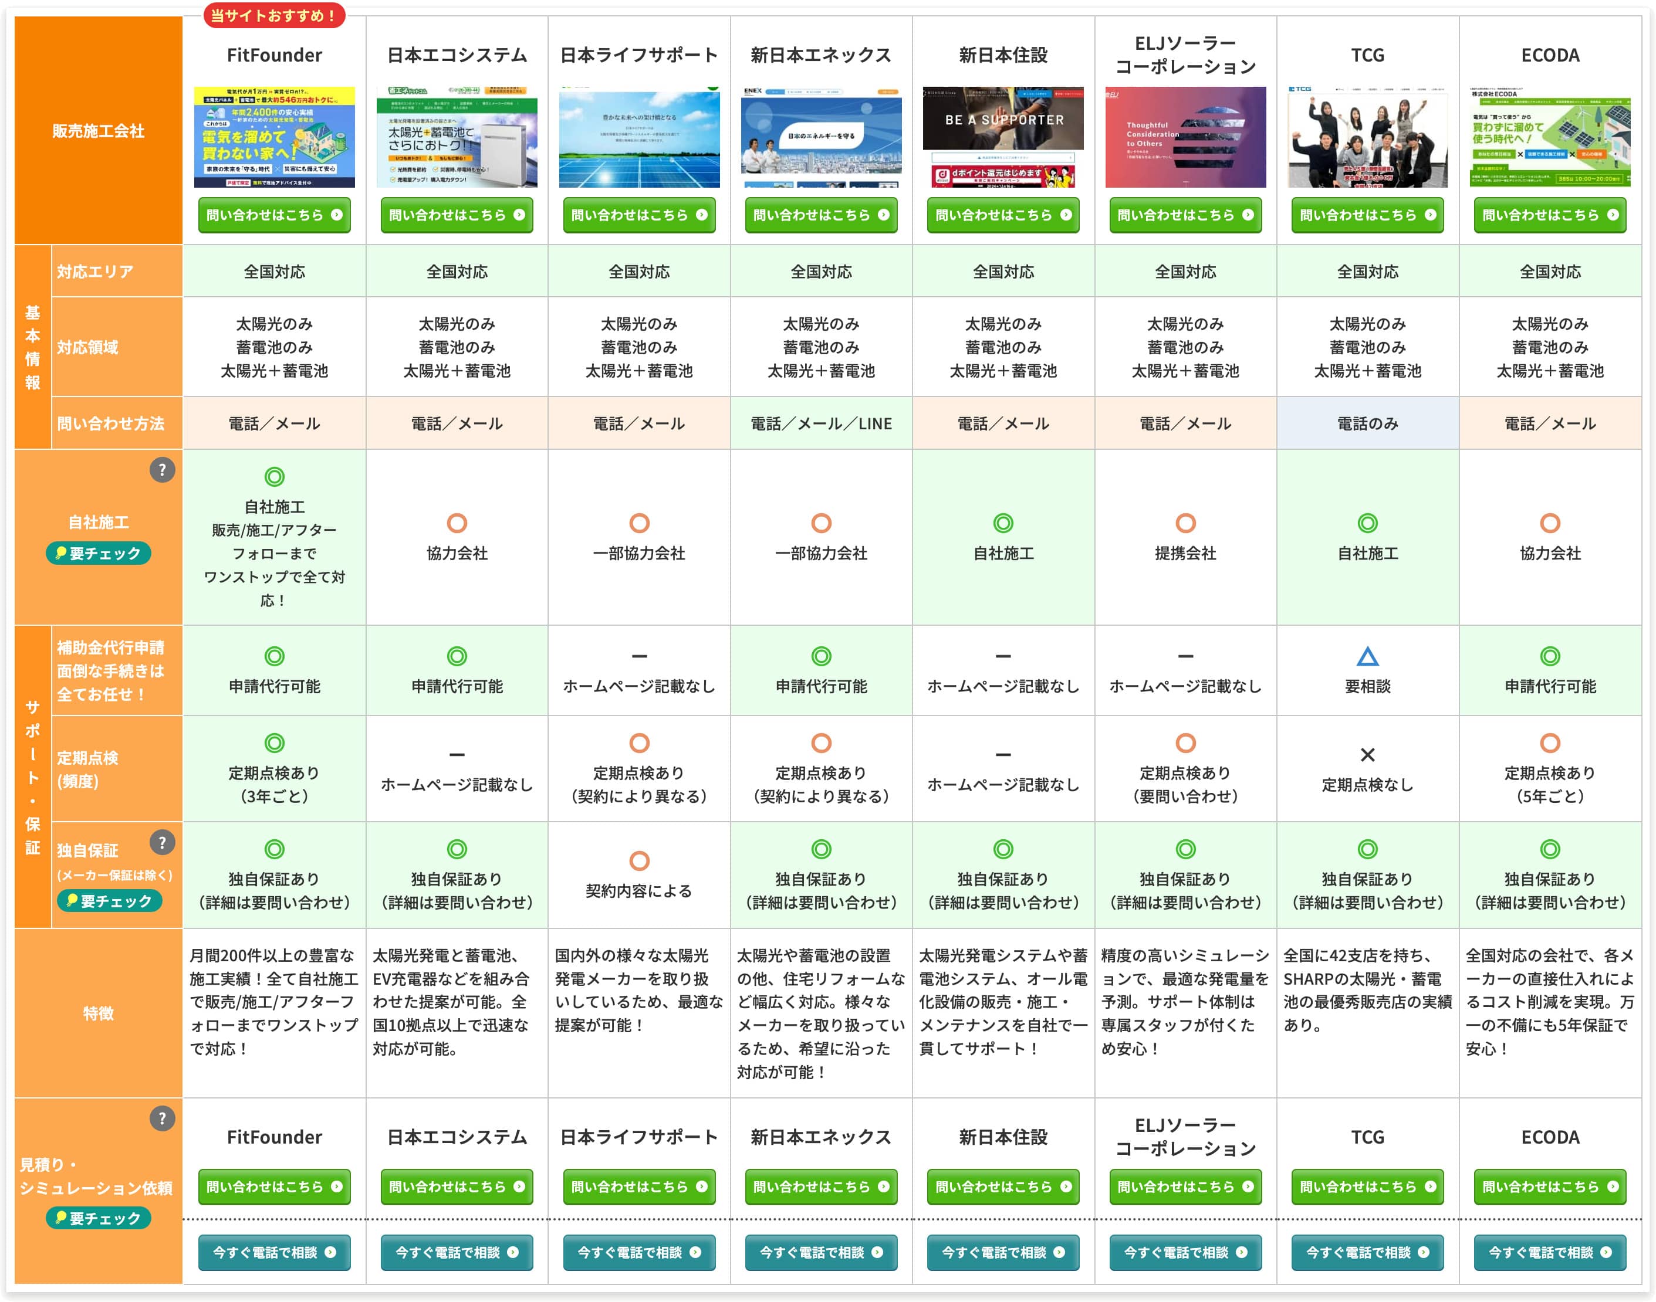The image size is (1656, 1302).
Task: Click top 問い合わせはこちら button for 日本エコシステム
Action: (x=457, y=215)
